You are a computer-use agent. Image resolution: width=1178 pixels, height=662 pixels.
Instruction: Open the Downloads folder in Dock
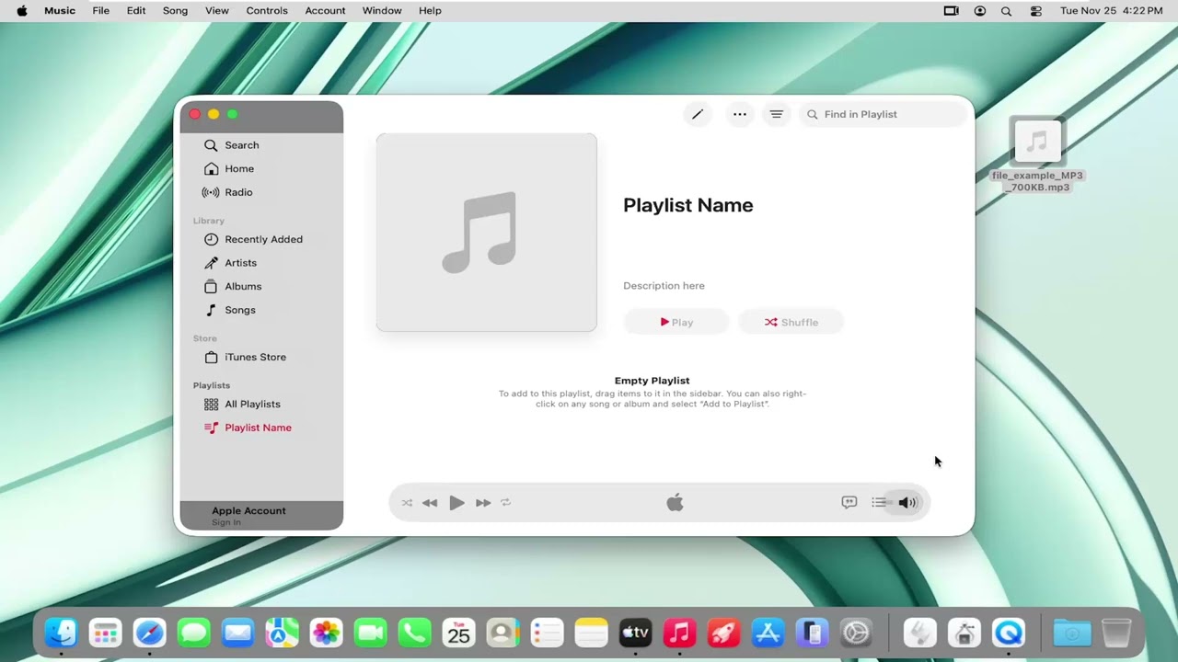[1072, 633]
